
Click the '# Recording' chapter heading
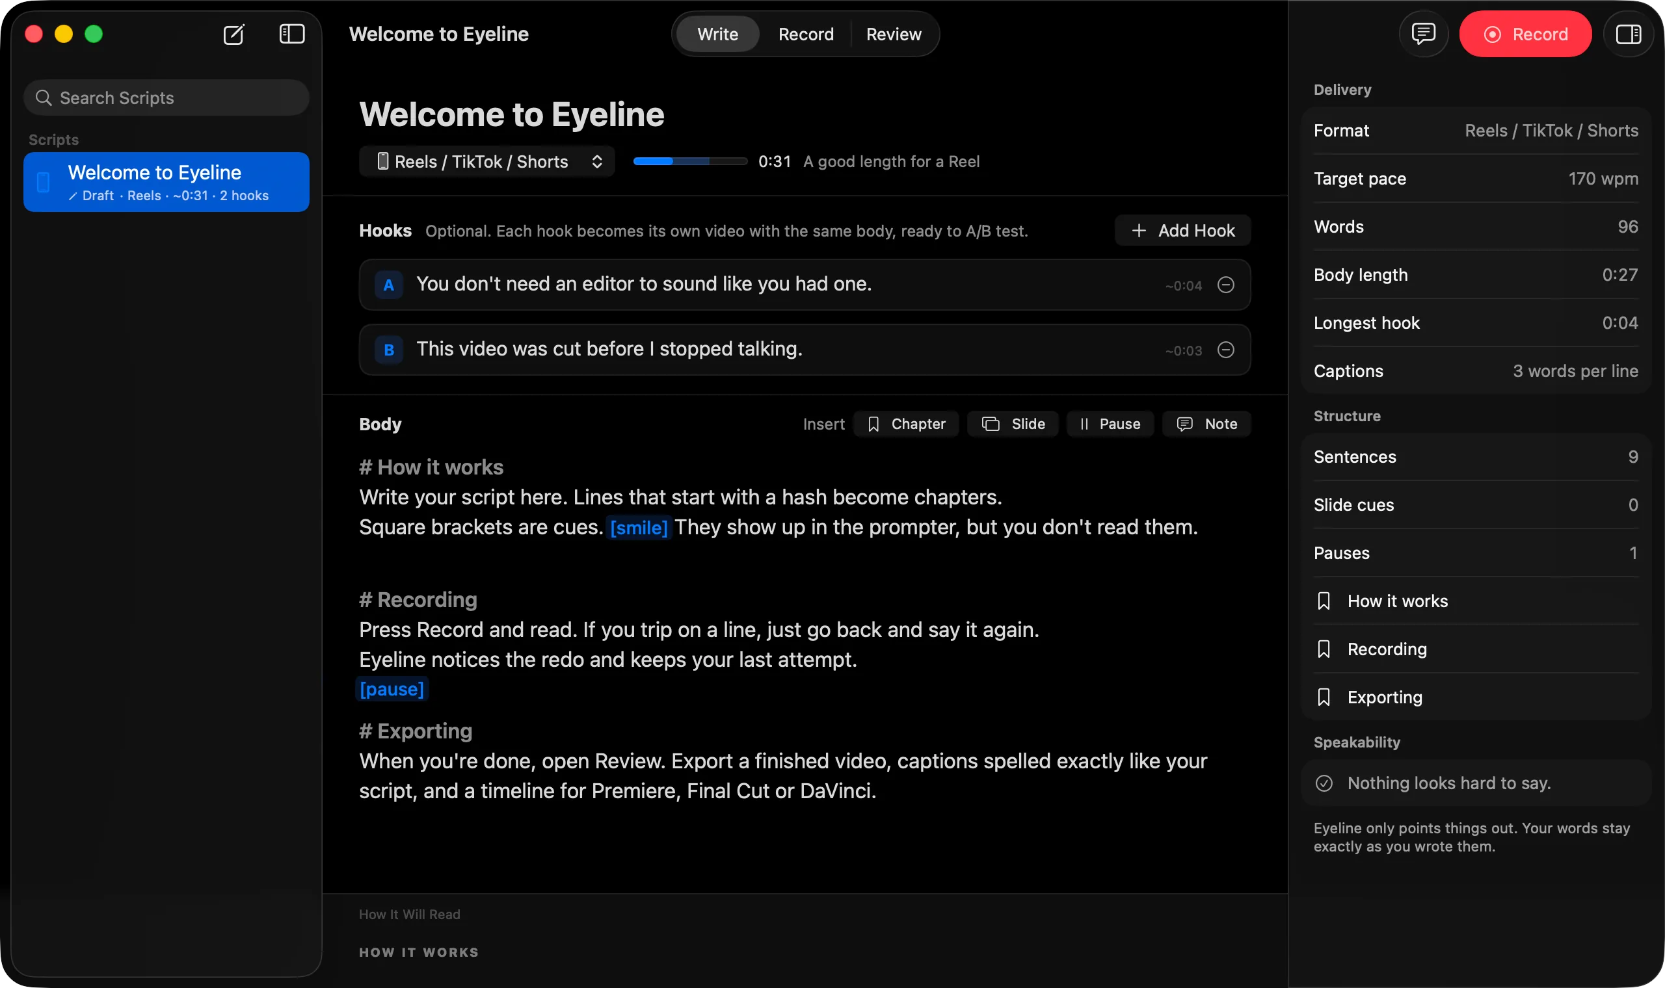(418, 600)
